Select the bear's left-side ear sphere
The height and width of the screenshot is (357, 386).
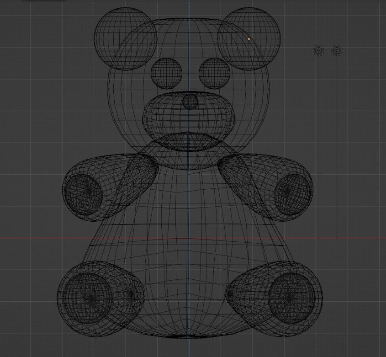point(126,39)
